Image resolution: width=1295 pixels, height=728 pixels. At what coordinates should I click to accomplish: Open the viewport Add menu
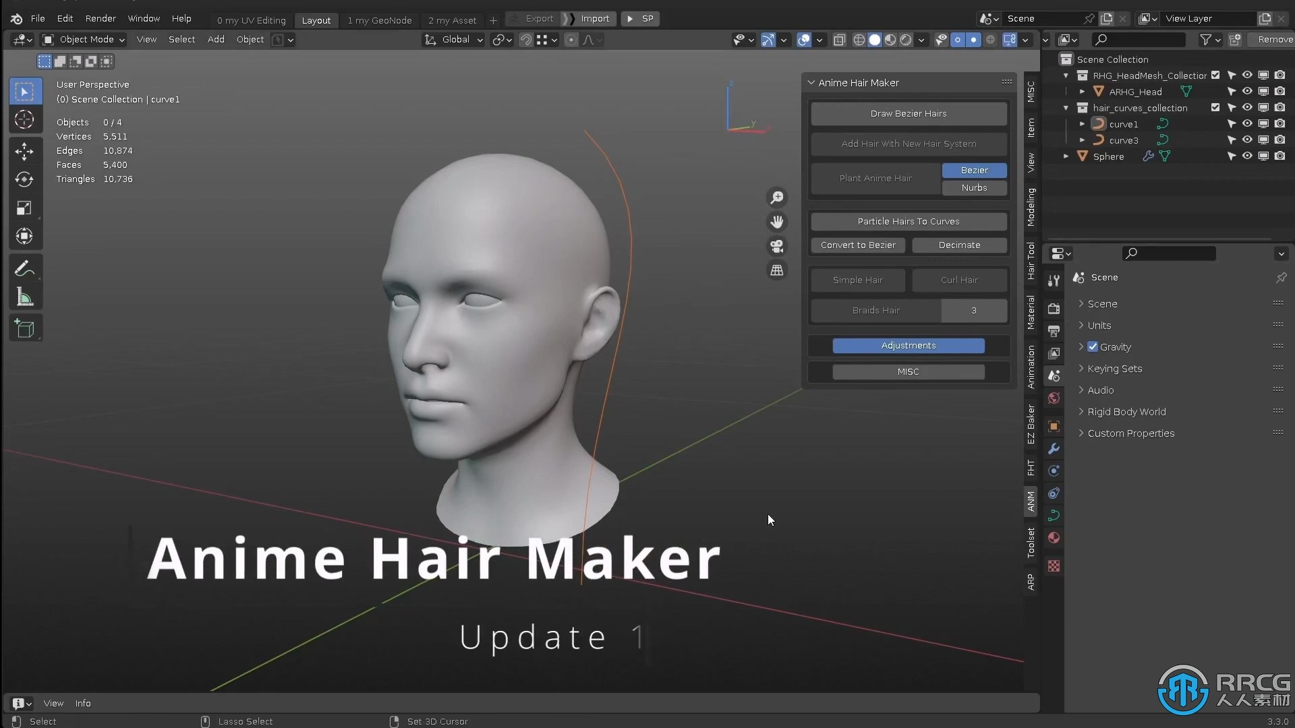point(216,40)
